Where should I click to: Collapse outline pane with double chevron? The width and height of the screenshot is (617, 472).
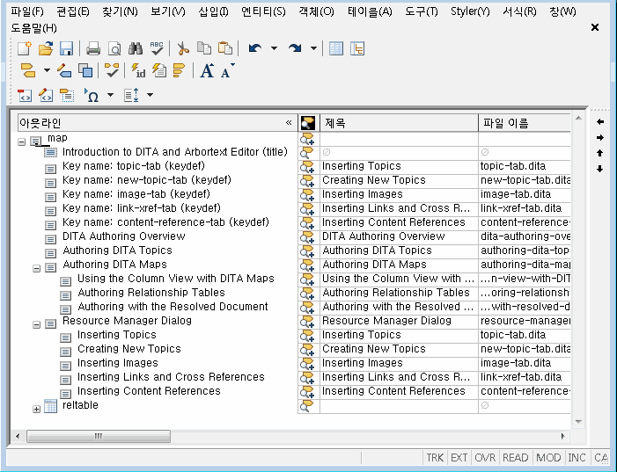[x=289, y=123]
